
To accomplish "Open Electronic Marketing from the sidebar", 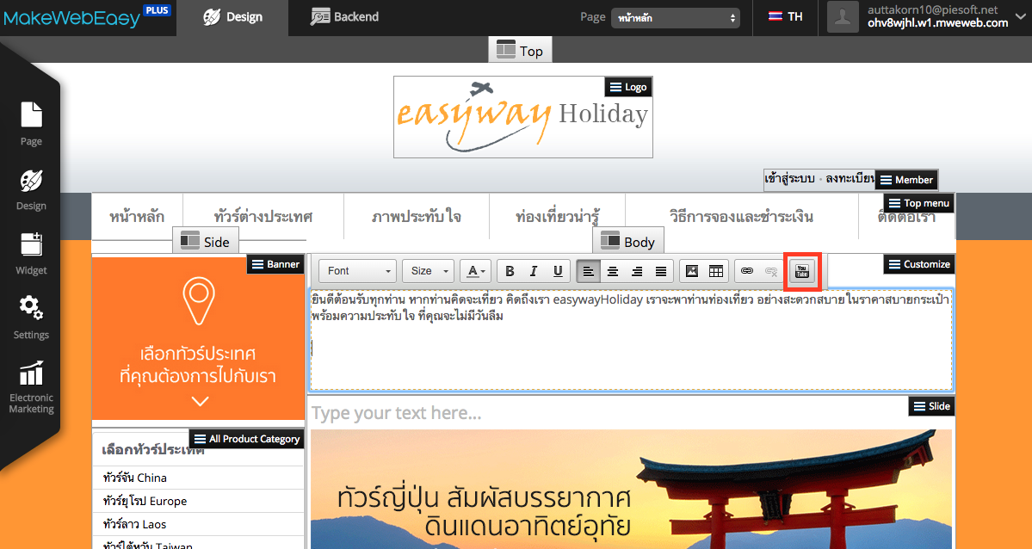I will pos(31,387).
